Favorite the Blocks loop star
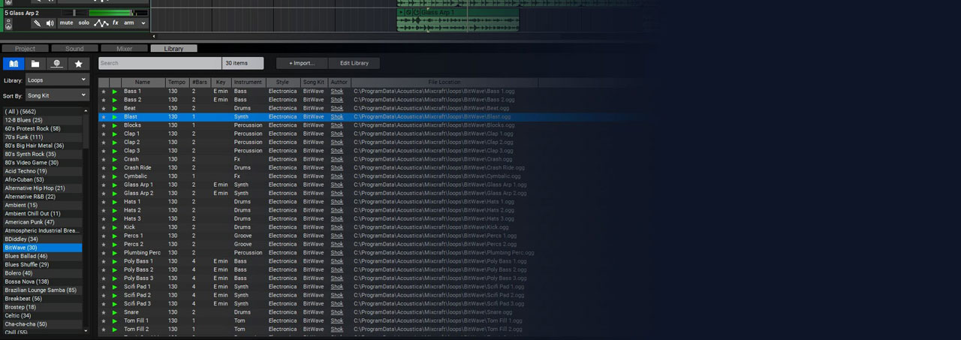Screen dimensions: 961x340 point(104,125)
